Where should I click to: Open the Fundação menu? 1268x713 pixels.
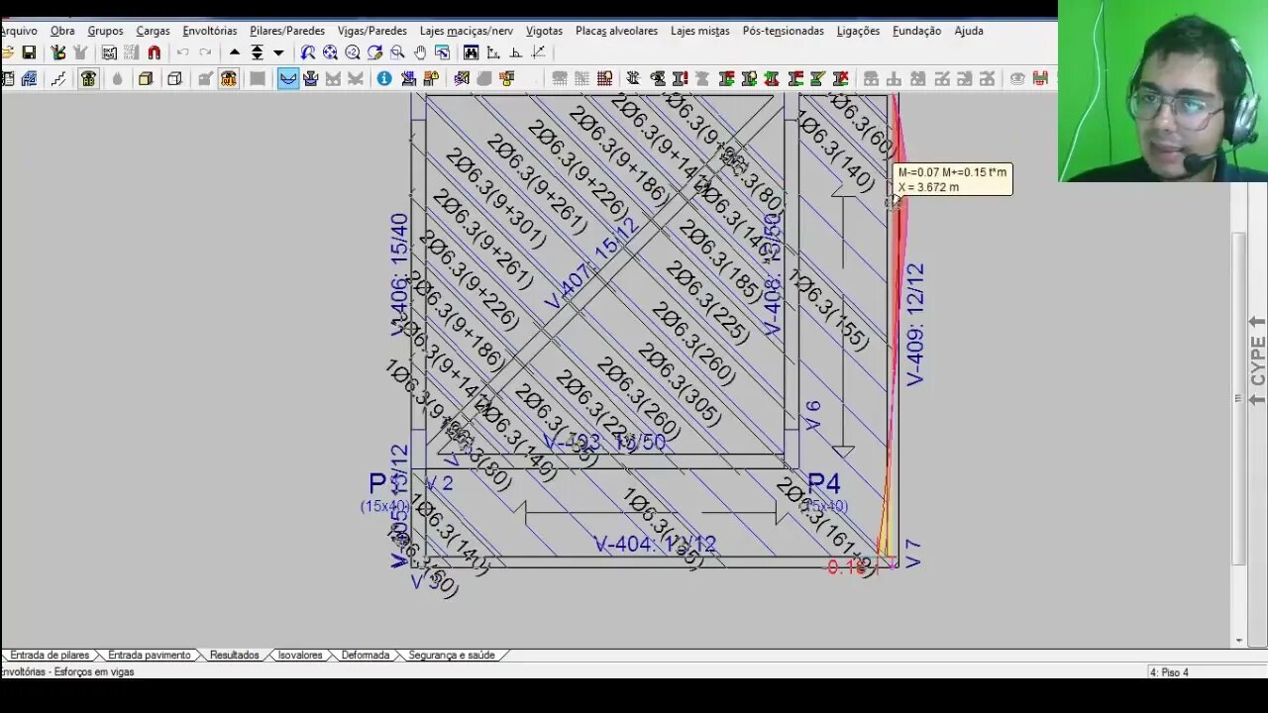[x=917, y=31]
